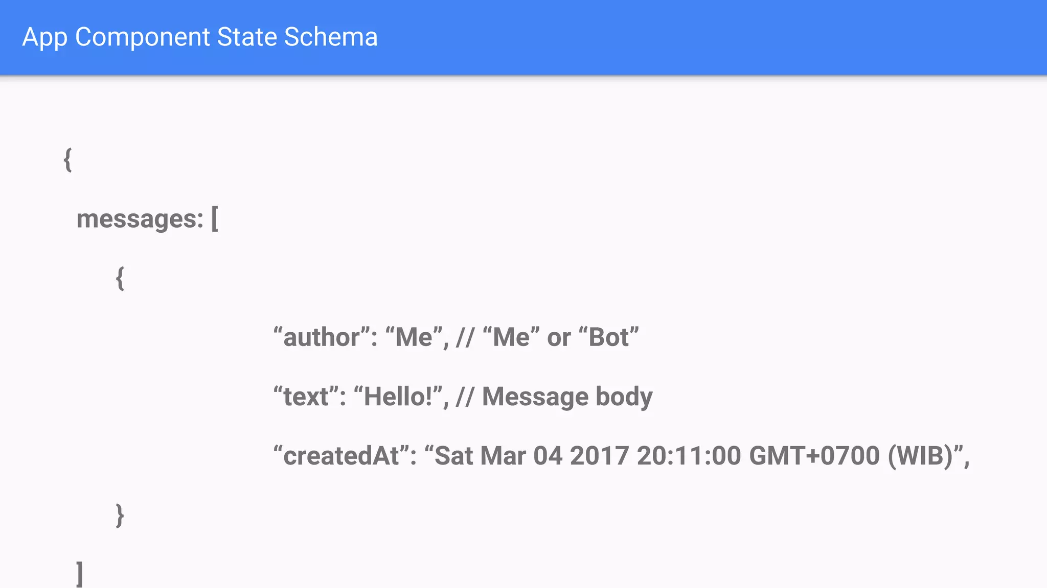Click the "Hello!" string value
This screenshot has height=588, width=1047.
point(398,397)
